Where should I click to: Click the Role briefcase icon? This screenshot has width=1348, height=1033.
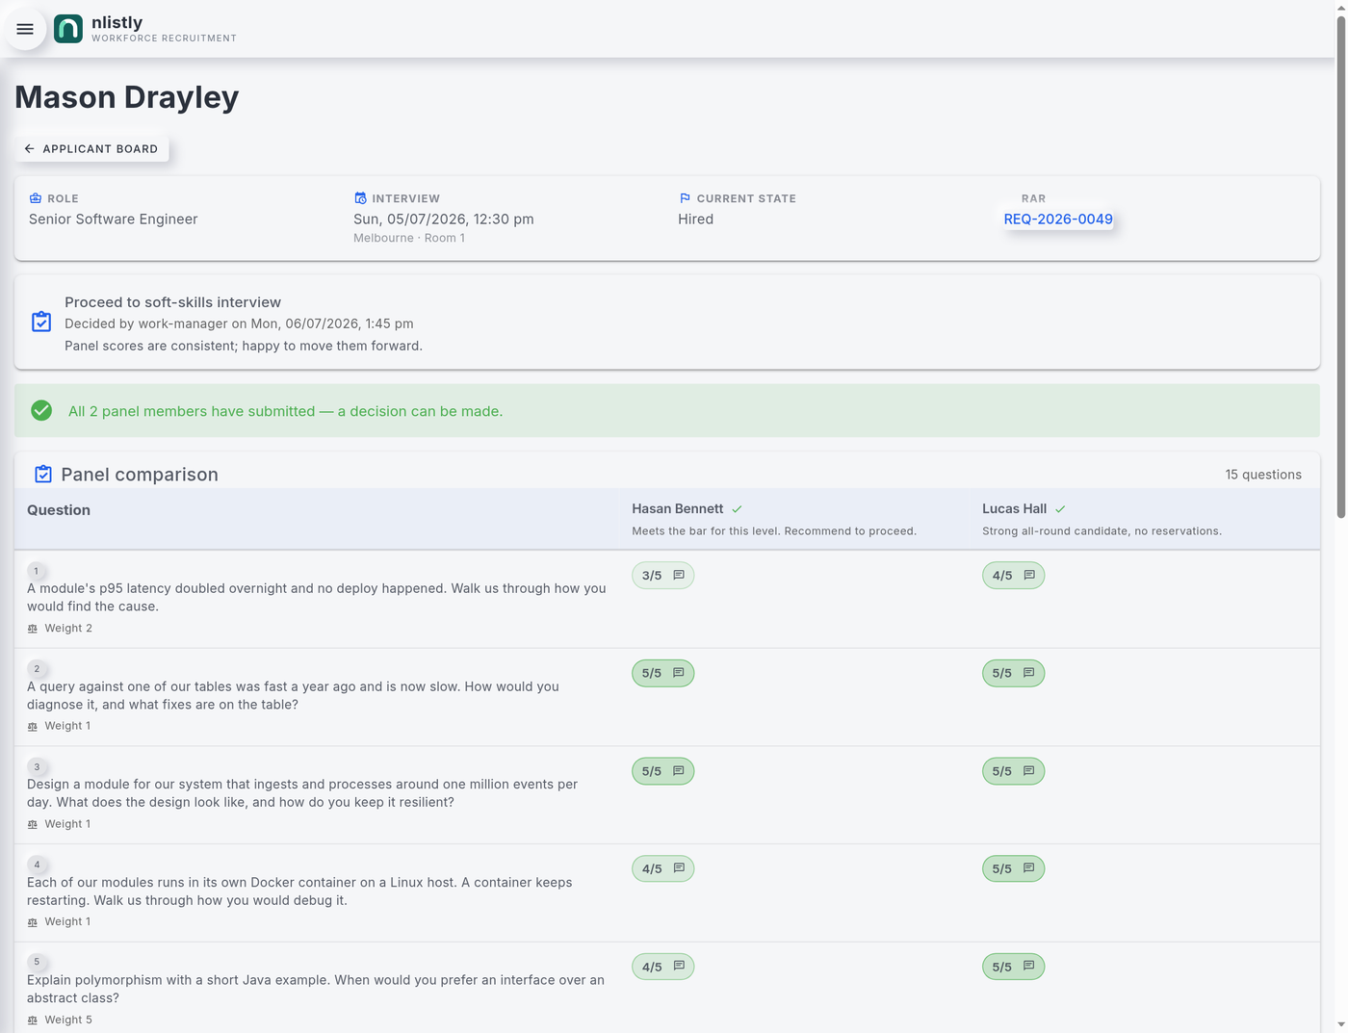pos(36,198)
